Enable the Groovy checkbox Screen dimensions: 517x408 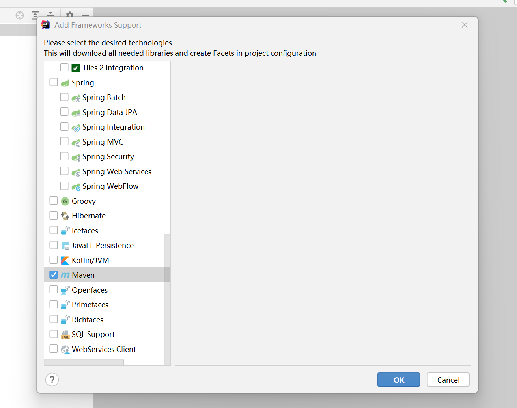point(54,201)
